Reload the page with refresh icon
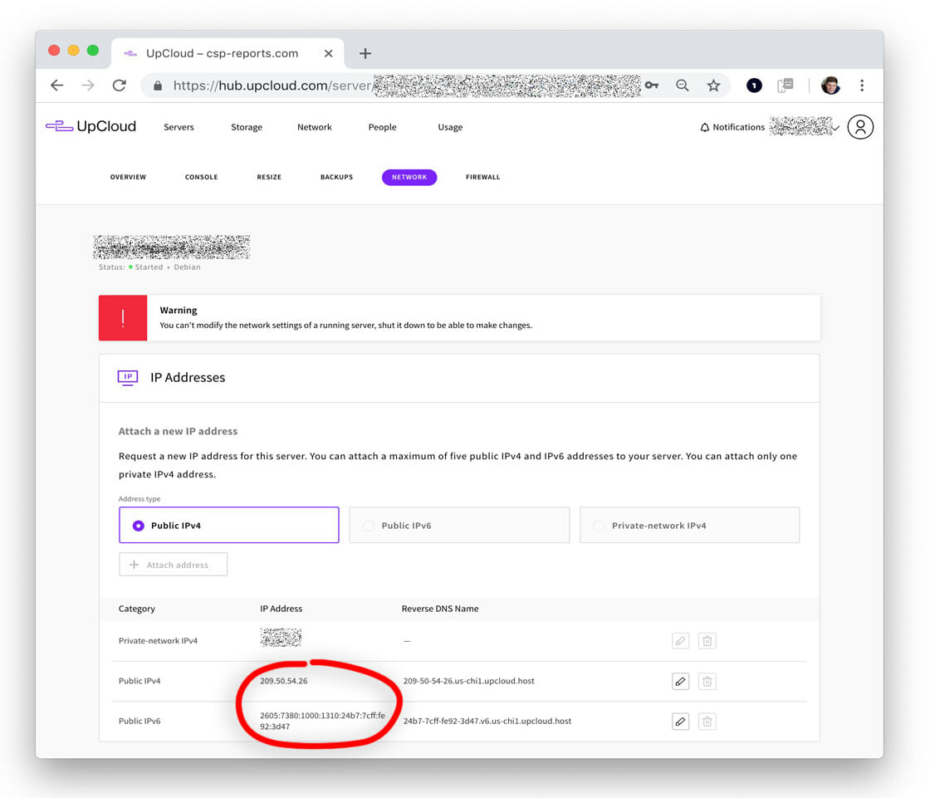The height and width of the screenshot is (798, 930). point(120,86)
